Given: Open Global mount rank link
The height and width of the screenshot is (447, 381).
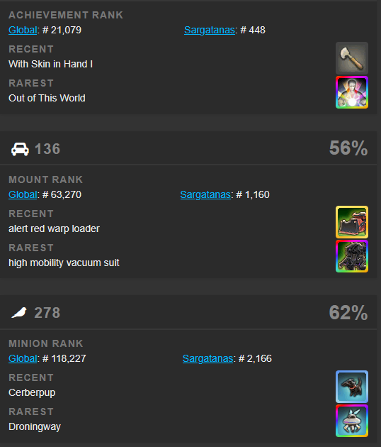Looking at the screenshot, I should 23,194.
